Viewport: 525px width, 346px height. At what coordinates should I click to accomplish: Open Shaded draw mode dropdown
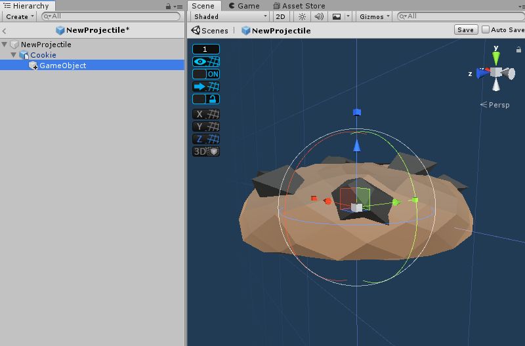point(230,16)
